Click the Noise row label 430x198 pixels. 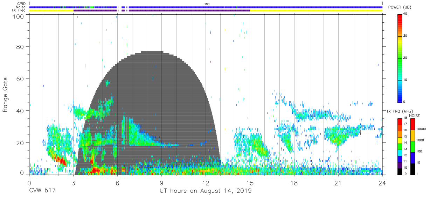click(20, 7)
